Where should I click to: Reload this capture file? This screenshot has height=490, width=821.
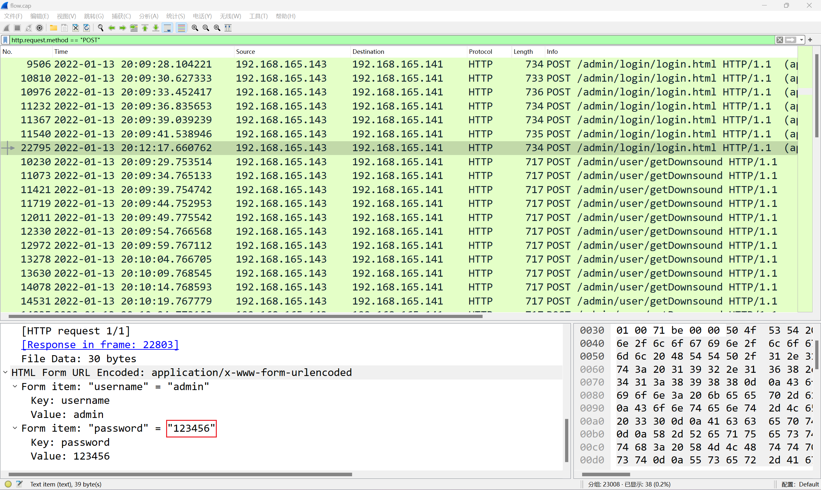click(x=87, y=28)
